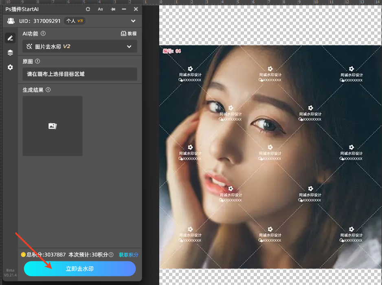
Task: Click the user account icon beside UID
Action: 11,21
